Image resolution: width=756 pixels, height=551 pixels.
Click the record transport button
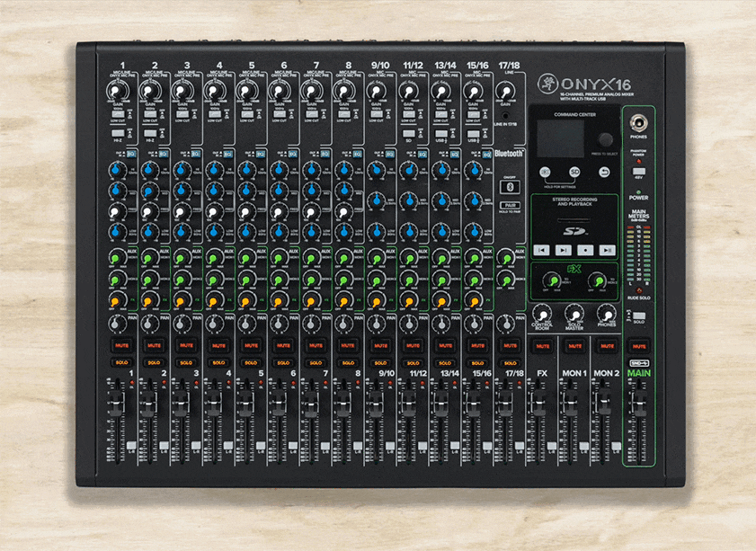coord(585,250)
